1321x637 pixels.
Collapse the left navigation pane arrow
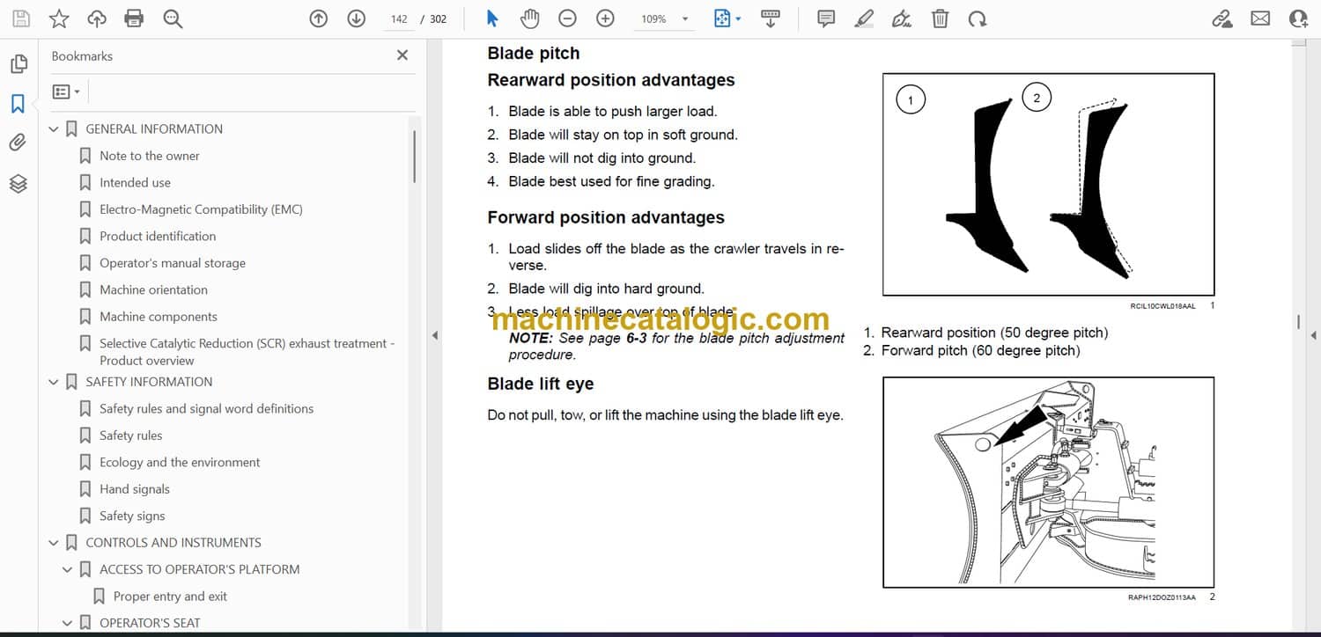pyautogui.click(x=433, y=335)
